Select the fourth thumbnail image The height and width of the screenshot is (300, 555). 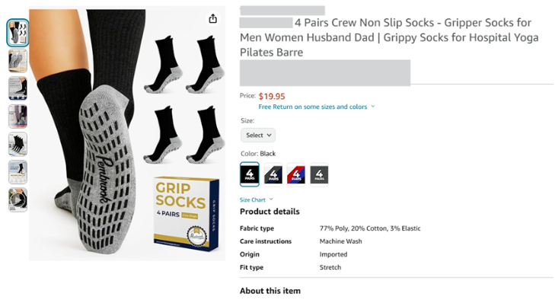(18, 116)
